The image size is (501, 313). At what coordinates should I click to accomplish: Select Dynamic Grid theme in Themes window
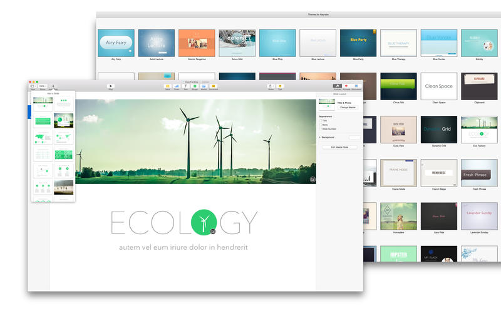click(x=439, y=130)
